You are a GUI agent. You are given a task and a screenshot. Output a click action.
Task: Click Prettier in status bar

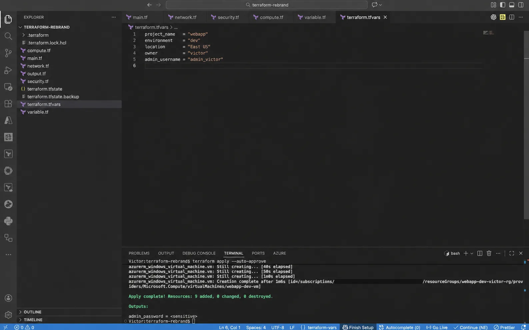coord(504,327)
